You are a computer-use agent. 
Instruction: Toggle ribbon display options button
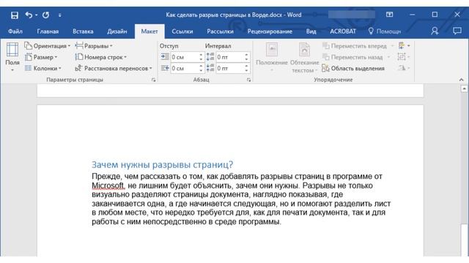[x=389, y=15]
